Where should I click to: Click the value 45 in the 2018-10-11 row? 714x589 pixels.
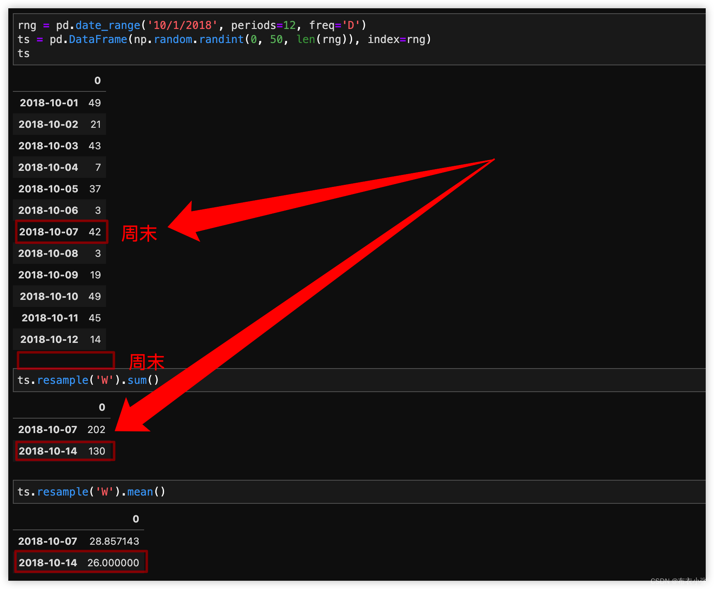[x=95, y=318]
